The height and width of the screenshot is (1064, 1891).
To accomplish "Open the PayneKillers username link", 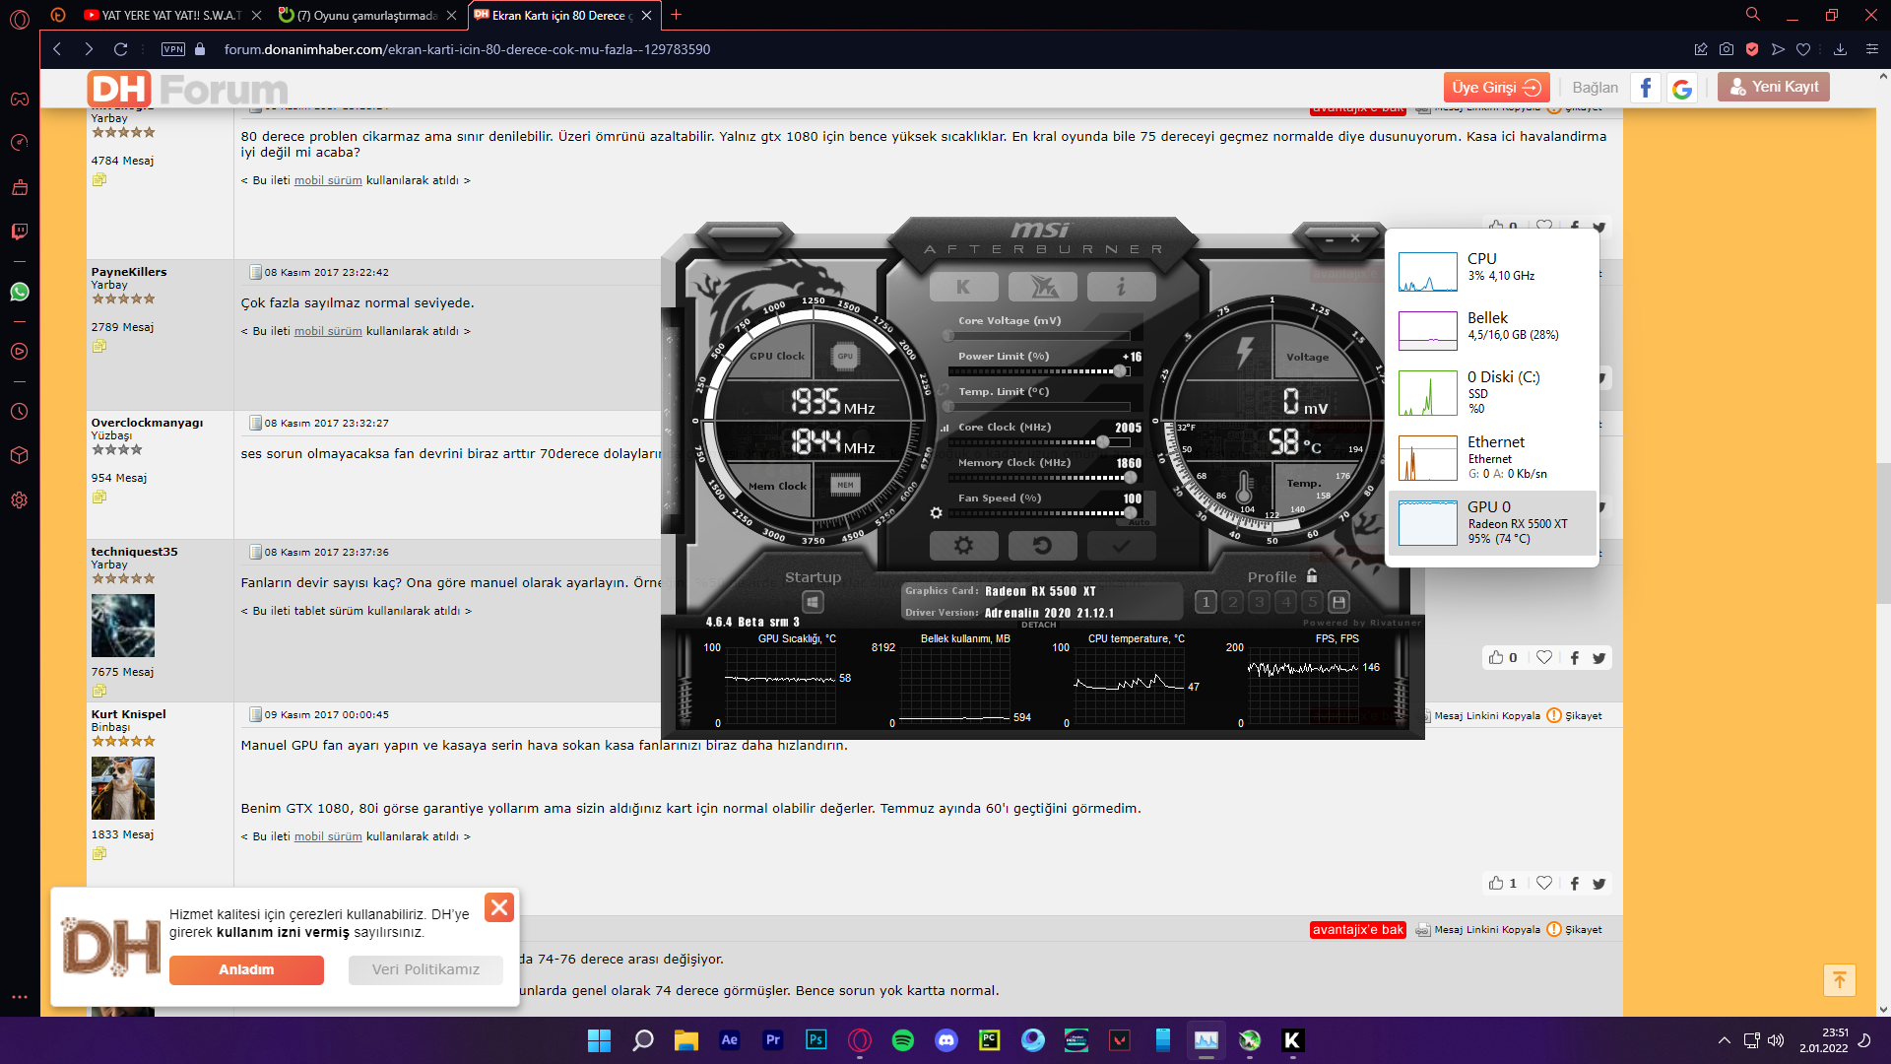I will [x=129, y=272].
